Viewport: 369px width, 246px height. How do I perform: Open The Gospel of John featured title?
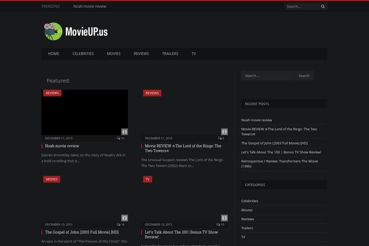tap(82, 232)
